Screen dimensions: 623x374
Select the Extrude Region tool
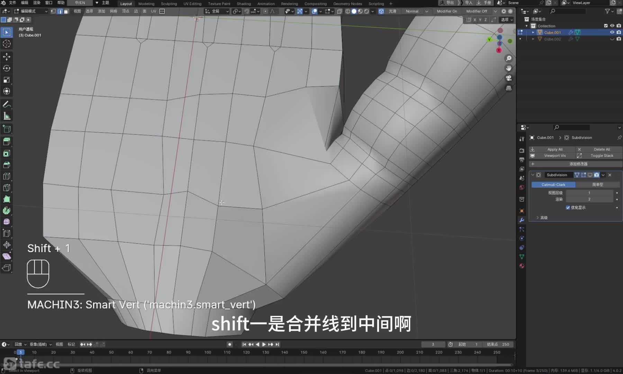point(7,141)
